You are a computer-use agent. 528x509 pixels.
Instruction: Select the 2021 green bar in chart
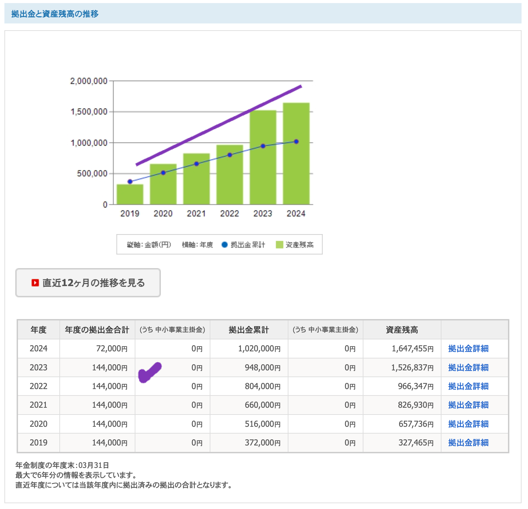pos(196,179)
